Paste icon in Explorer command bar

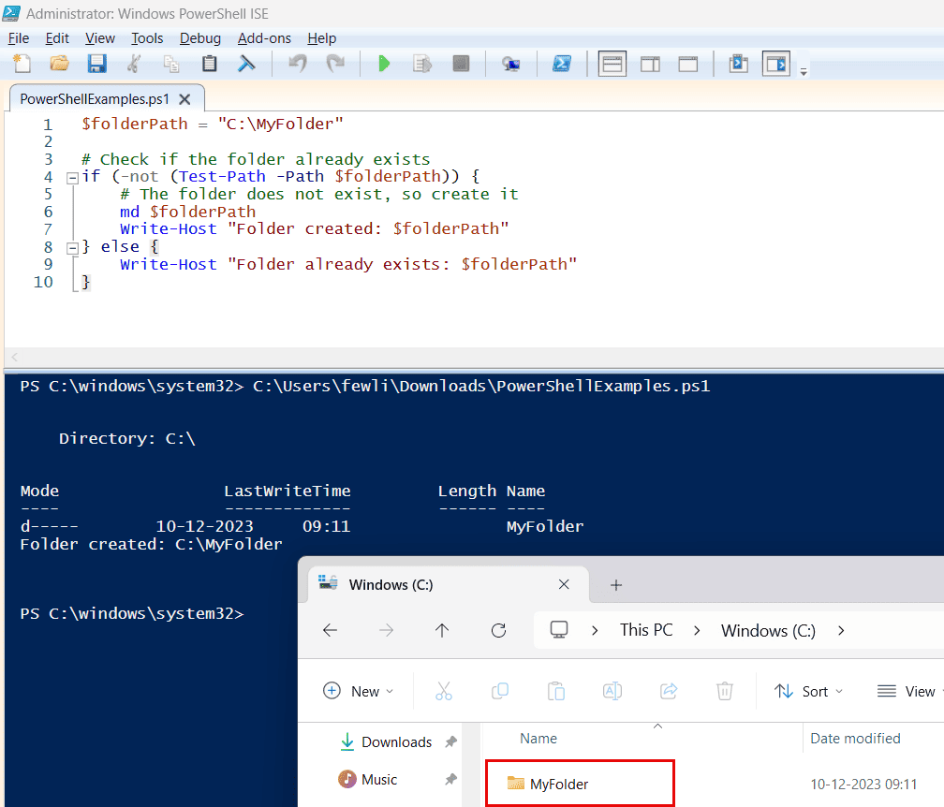tap(555, 691)
